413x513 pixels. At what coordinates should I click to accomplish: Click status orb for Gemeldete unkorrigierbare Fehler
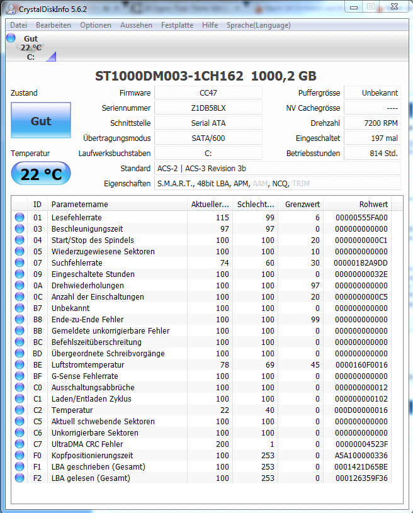[x=20, y=330]
